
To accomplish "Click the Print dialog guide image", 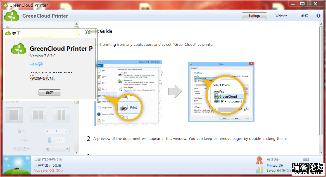I will 221,92.
